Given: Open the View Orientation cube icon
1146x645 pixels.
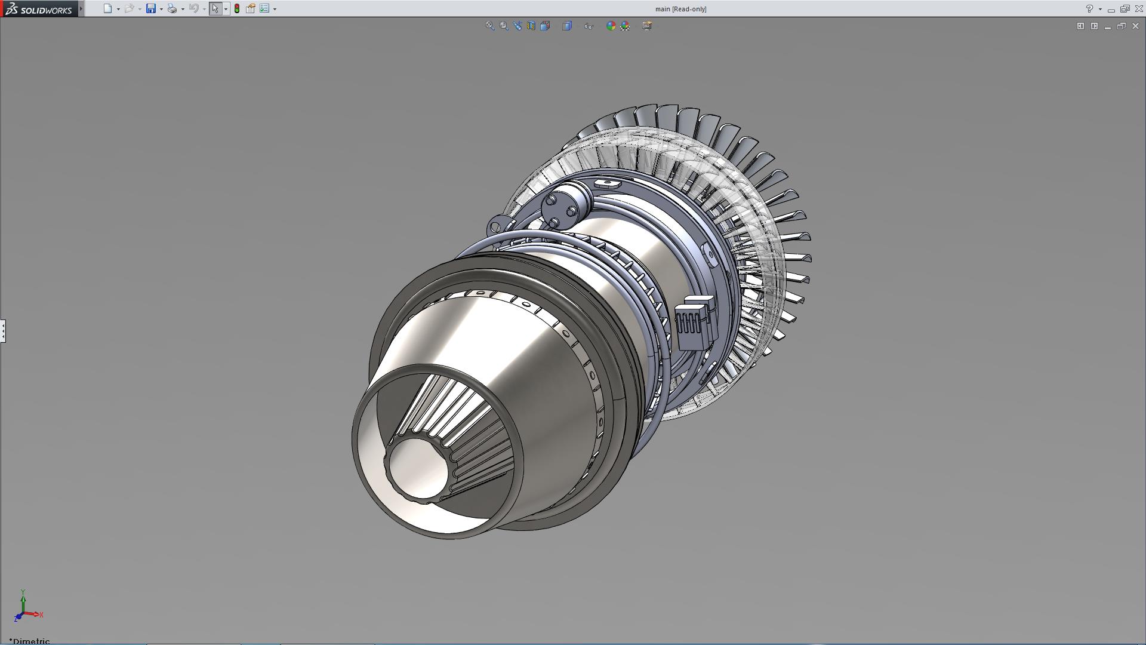Looking at the screenshot, I should (x=545, y=26).
